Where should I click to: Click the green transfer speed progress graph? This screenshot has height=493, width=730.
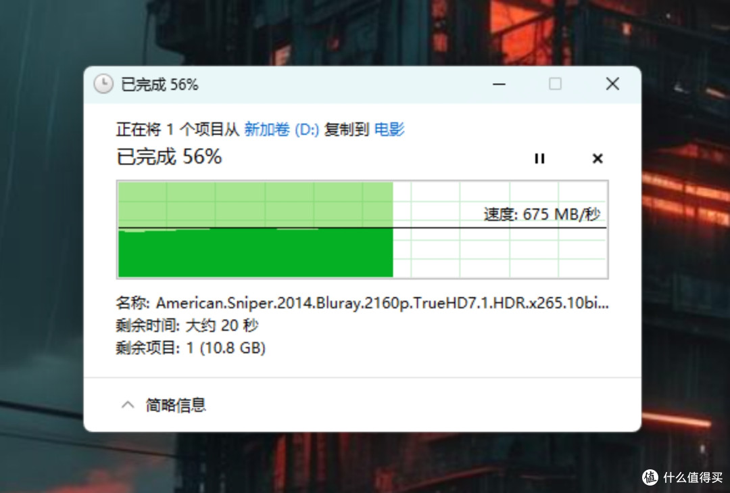pos(362,229)
